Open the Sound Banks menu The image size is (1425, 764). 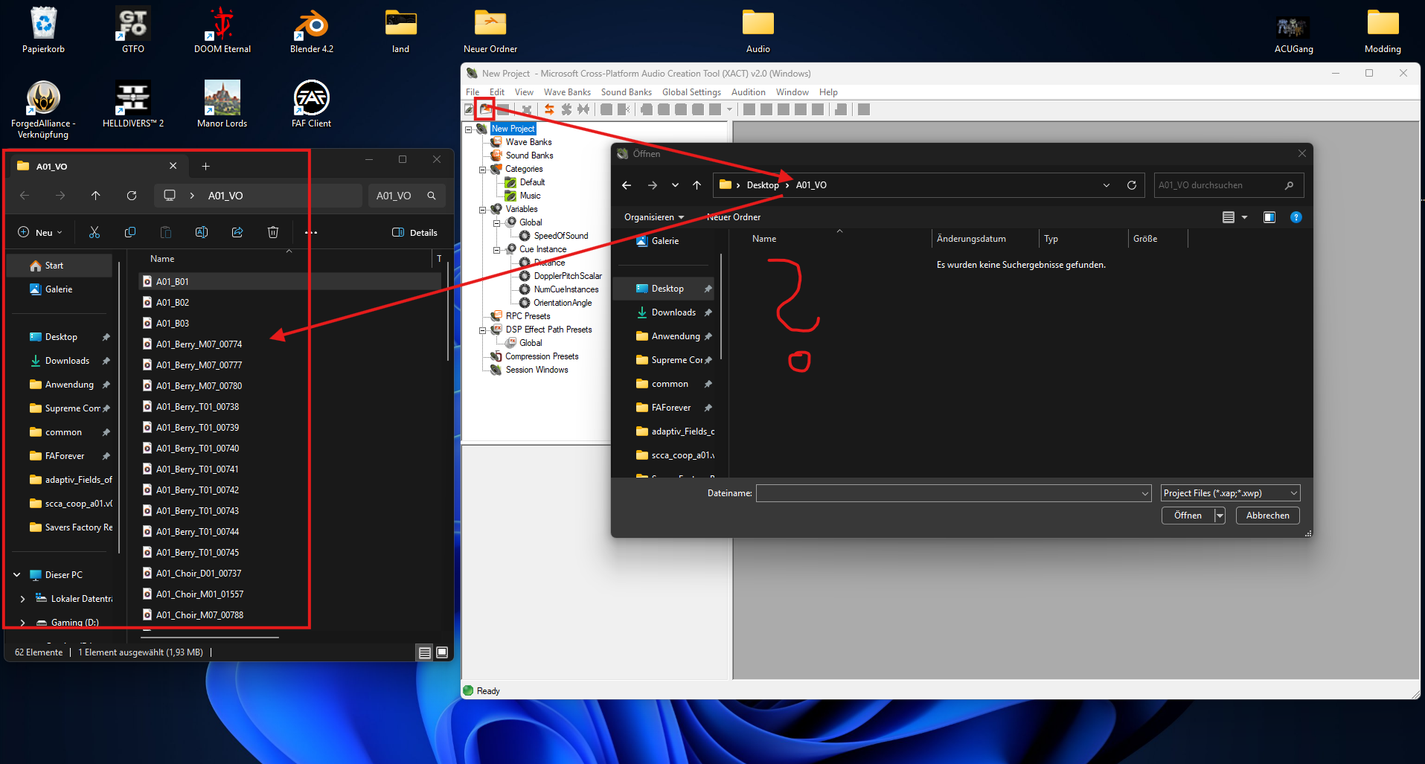[x=627, y=92]
